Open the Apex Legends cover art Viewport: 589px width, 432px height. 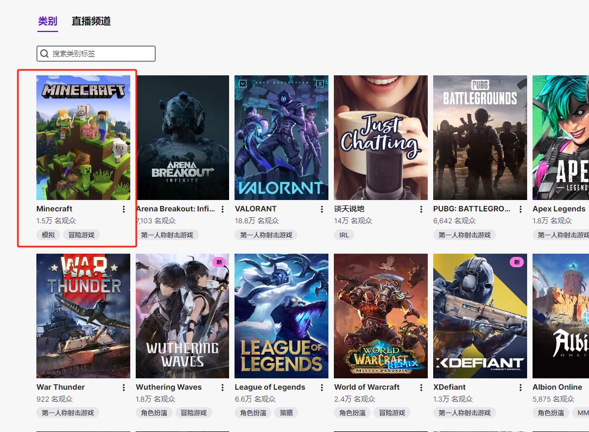[561, 138]
